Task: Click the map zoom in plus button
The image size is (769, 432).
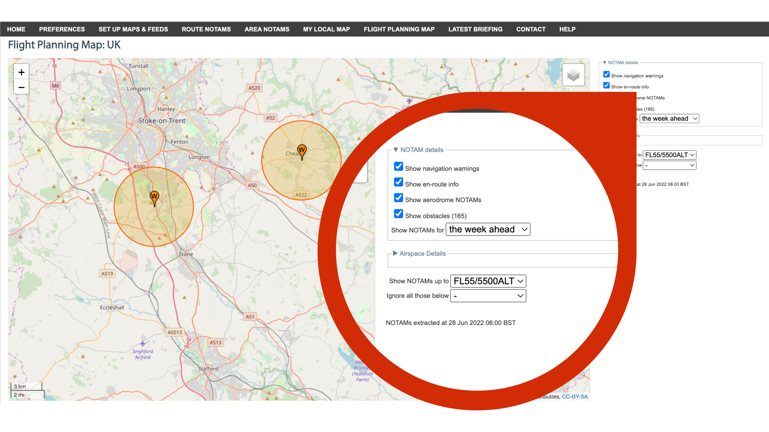Action: 21,72
